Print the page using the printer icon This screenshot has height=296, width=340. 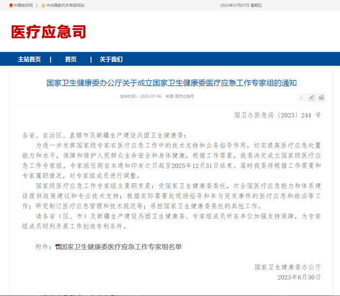click(x=321, y=98)
